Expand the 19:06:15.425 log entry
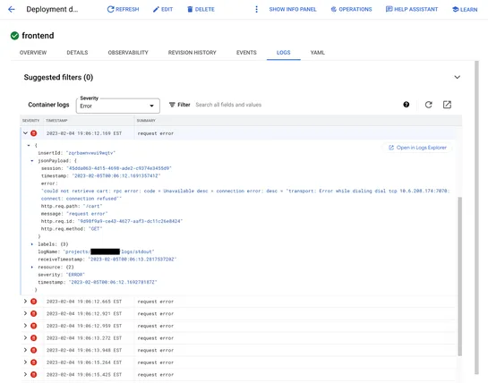This screenshot has height=383, width=488. click(x=25, y=374)
